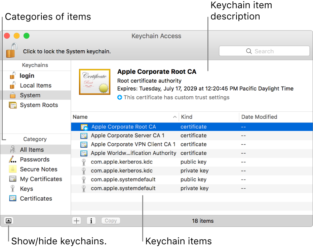Select the System keychain
This screenshot has width=313, height=249.
[x=36, y=95]
